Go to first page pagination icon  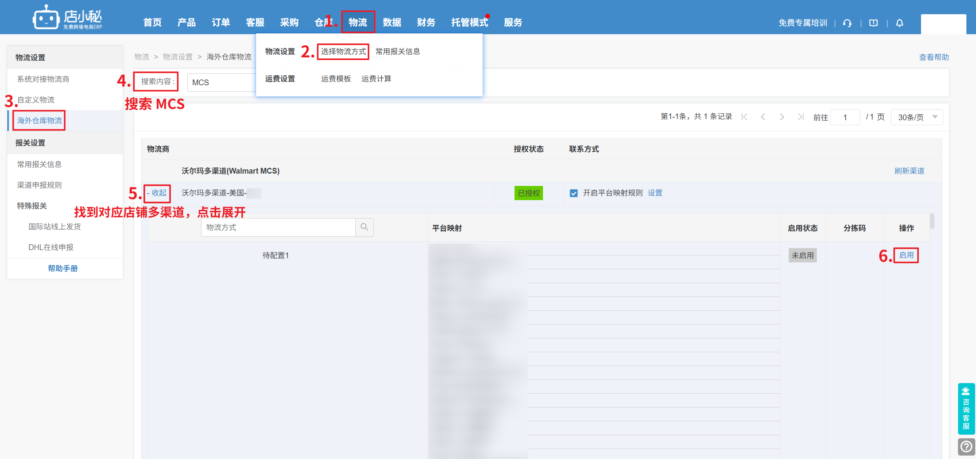744,117
